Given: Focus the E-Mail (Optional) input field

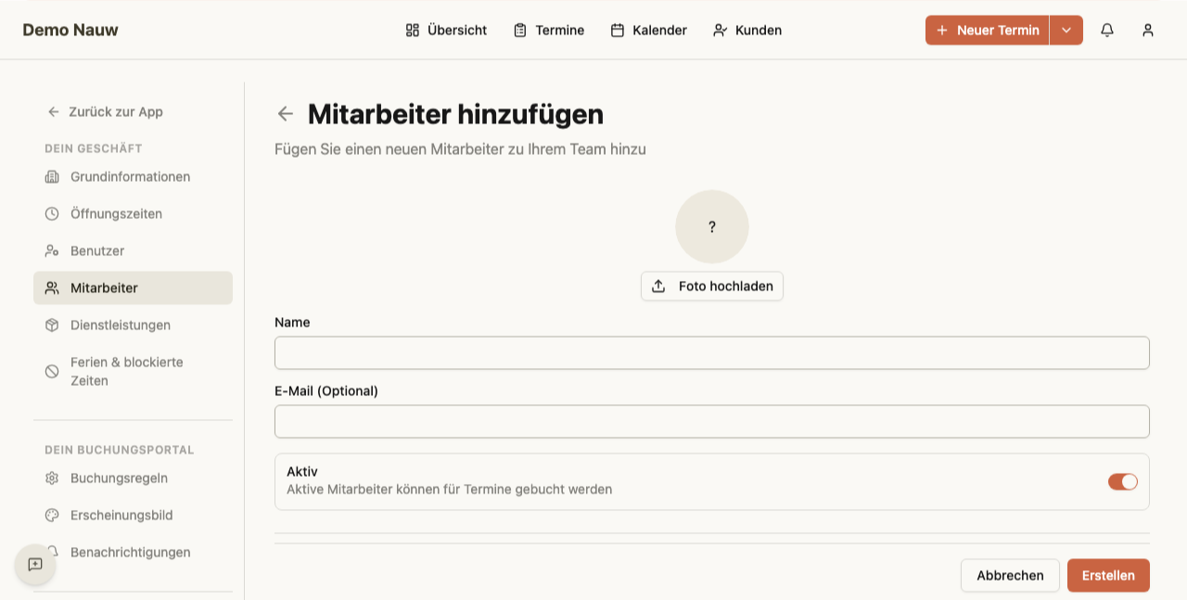Looking at the screenshot, I should 712,421.
